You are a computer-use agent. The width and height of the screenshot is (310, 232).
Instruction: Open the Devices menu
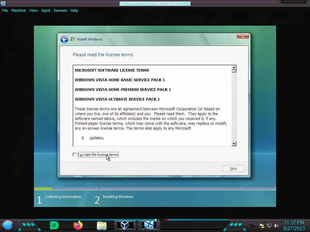(60, 11)
